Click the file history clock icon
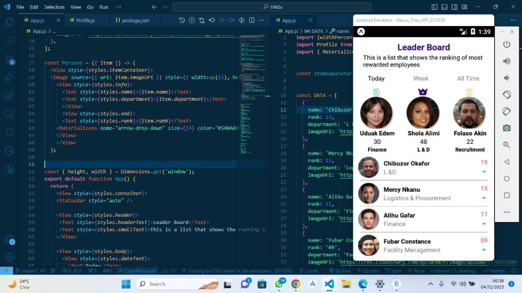 point(182,20)
